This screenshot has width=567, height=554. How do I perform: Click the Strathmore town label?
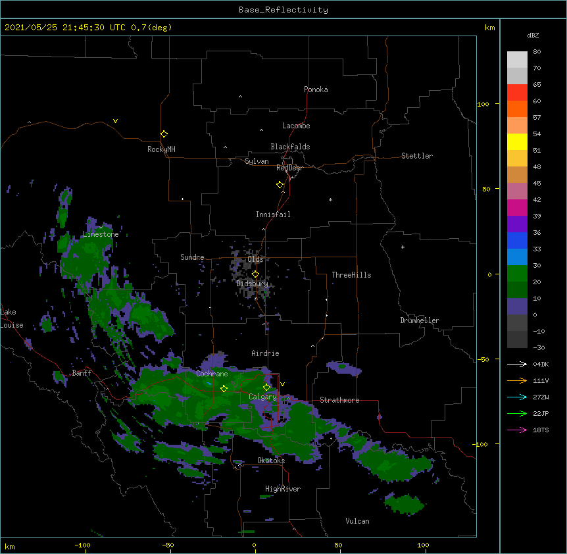339,400
